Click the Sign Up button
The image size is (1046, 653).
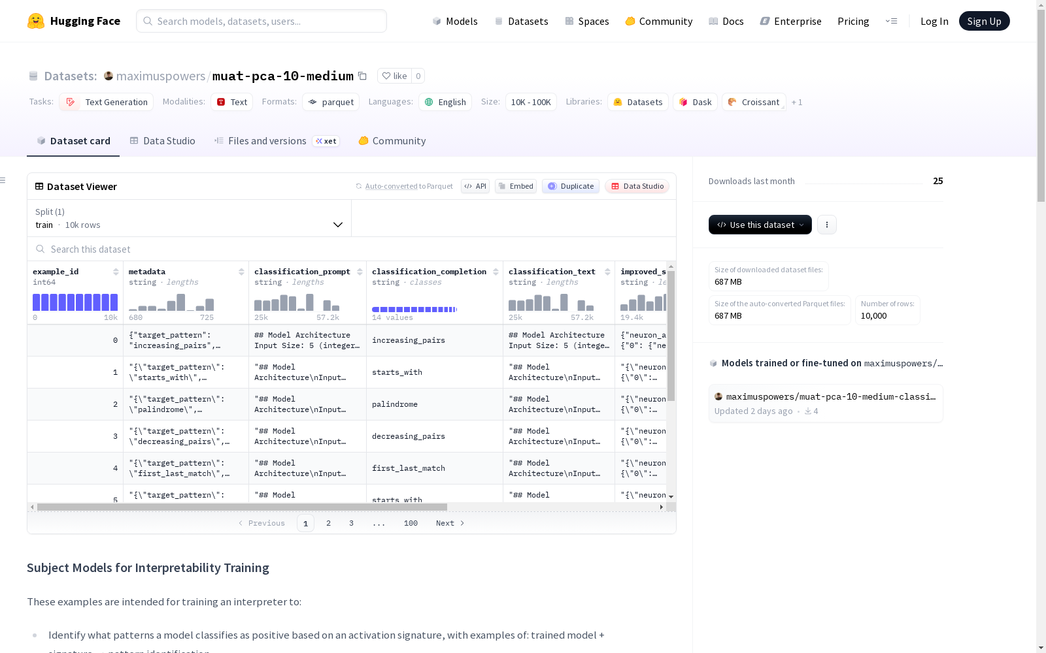point(985,21)
